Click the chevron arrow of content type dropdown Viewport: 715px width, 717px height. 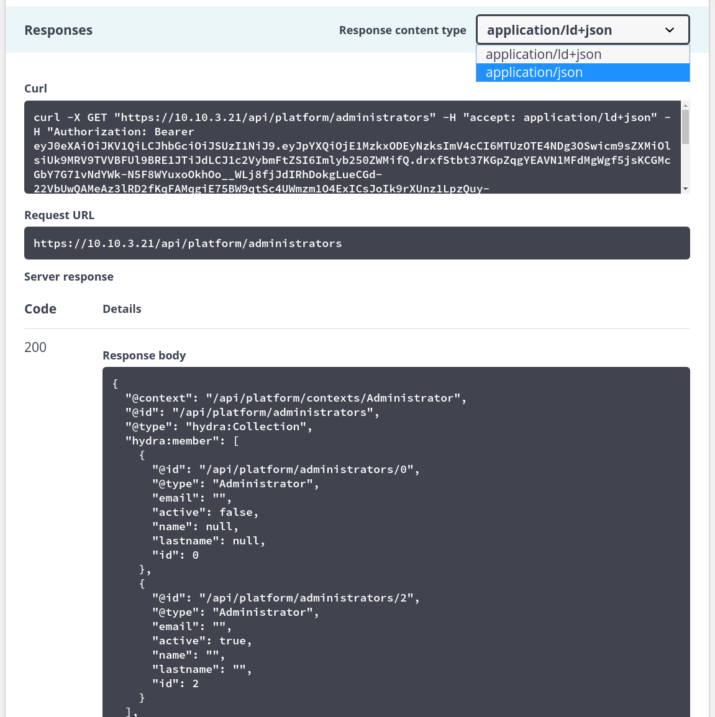(x=669, y=30)
